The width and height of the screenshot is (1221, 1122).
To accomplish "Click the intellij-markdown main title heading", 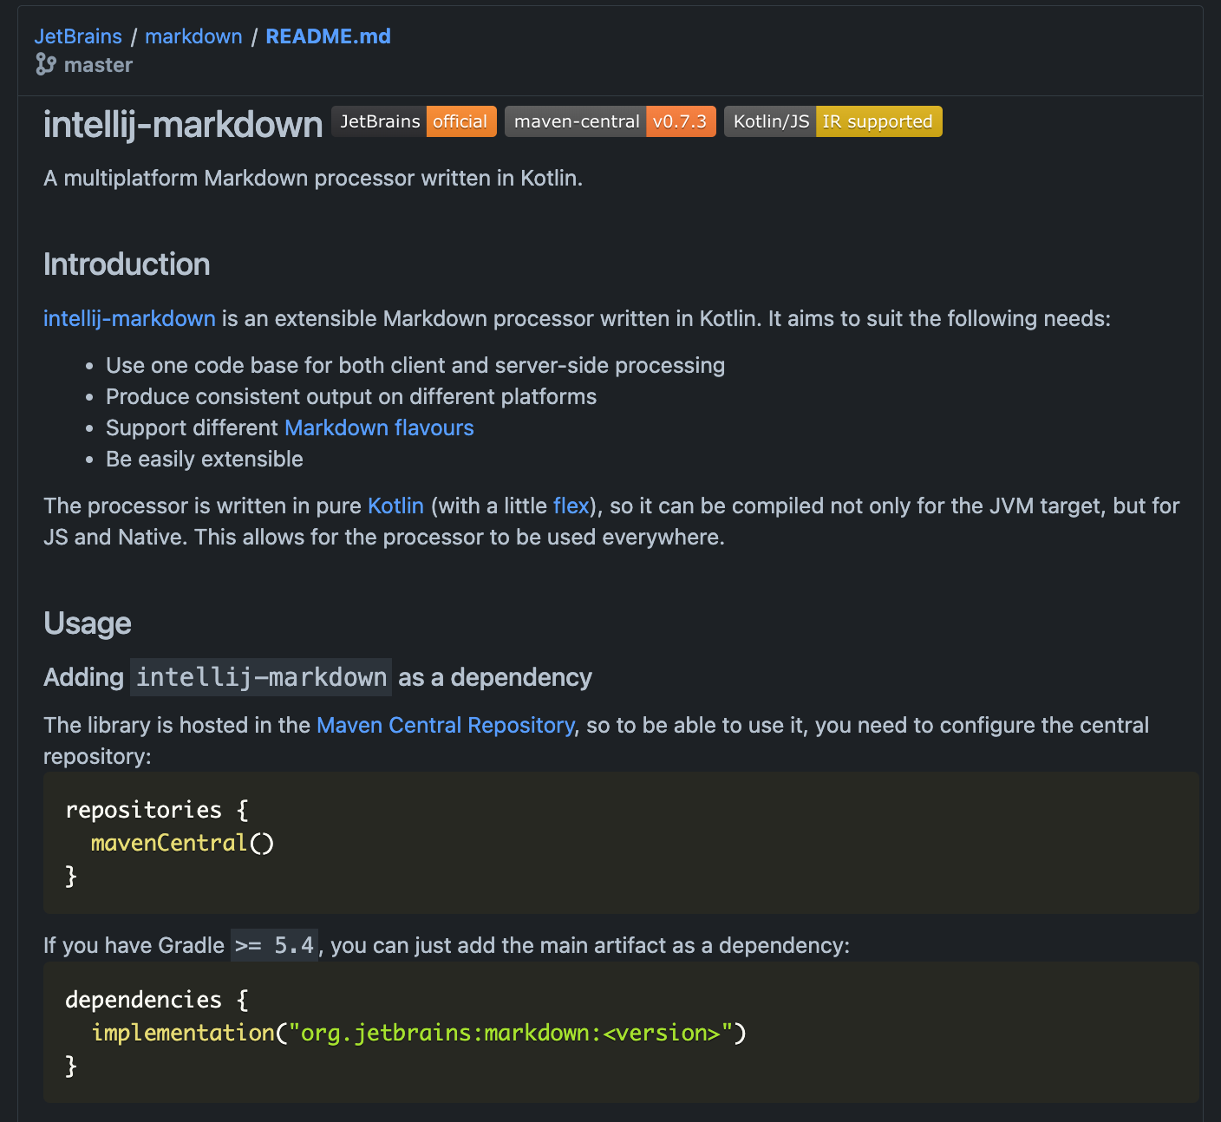I will [183, 124].
